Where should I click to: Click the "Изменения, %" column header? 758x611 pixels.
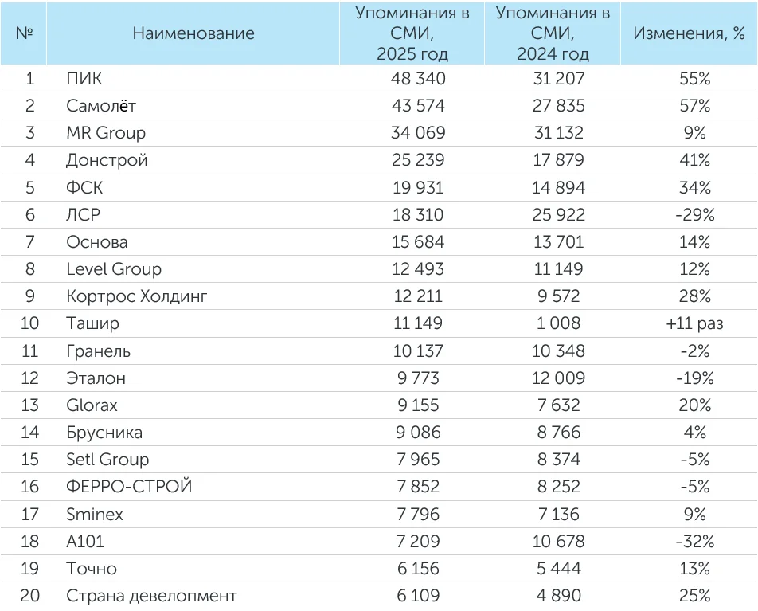689,33
